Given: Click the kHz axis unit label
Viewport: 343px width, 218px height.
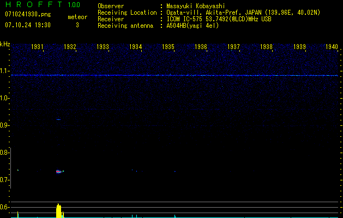Looking at the screenshot, I should [x=5, y=44].
